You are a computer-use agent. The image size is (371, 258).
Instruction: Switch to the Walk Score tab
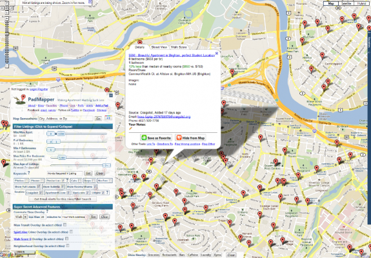tap(179, 47)
